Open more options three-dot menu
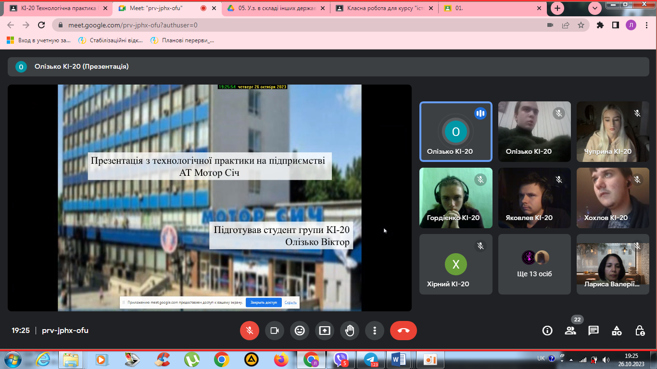 [374, 331]
